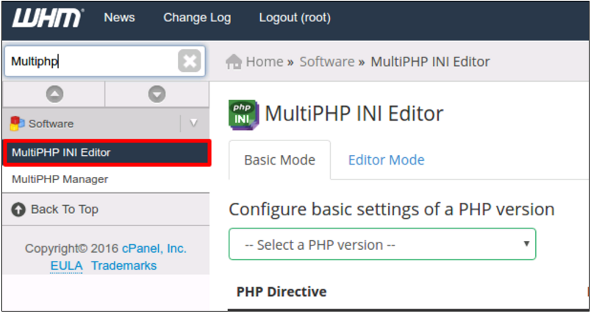591x313 pixels.
Task: Open the Select a PHP version dropdown
Action: pyautogui.click(x=382, y=244)
